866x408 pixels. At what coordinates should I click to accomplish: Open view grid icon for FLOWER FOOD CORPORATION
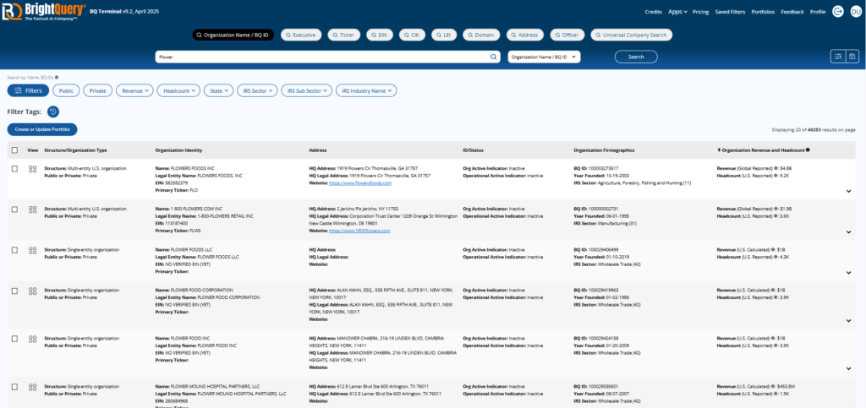point(33,291)
